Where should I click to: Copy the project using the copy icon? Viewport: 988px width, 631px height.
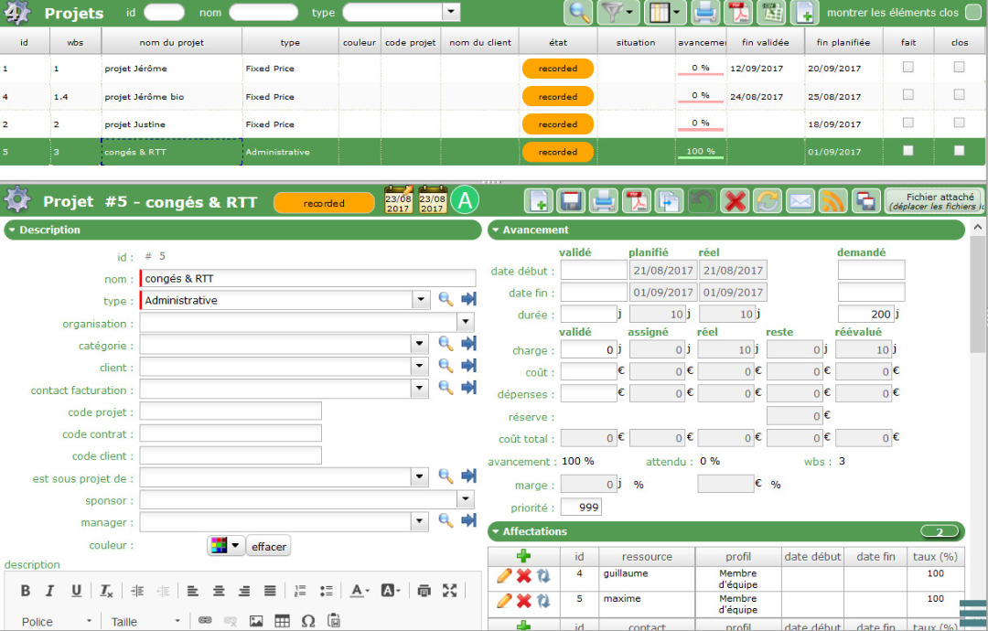669,201
